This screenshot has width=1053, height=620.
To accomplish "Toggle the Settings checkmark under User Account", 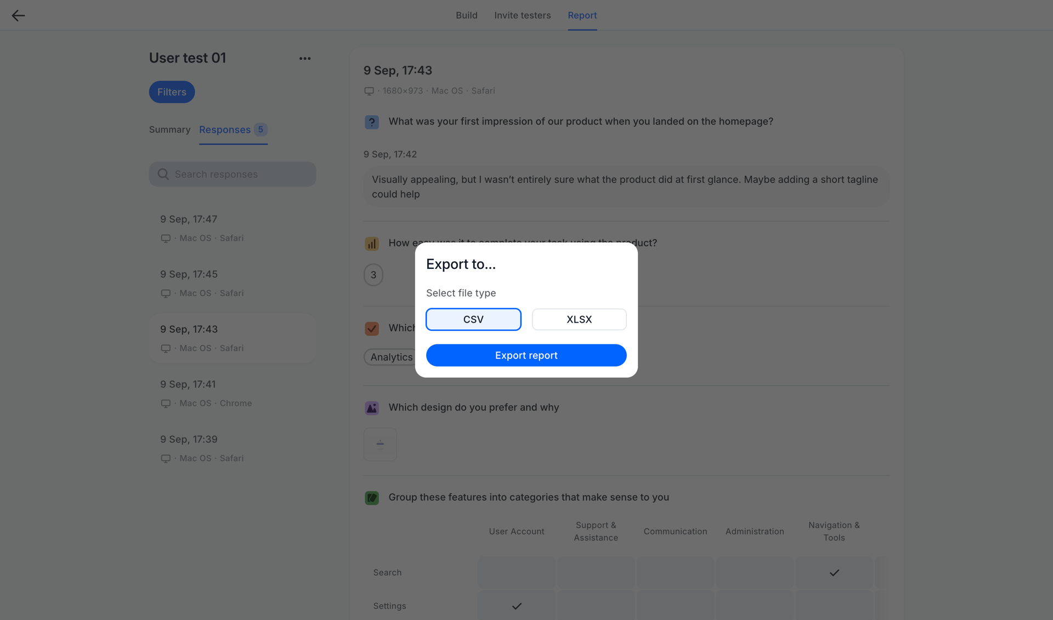I will click(516, 606).
